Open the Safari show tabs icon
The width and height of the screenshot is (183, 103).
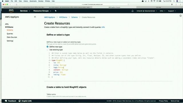pos(180,5)
